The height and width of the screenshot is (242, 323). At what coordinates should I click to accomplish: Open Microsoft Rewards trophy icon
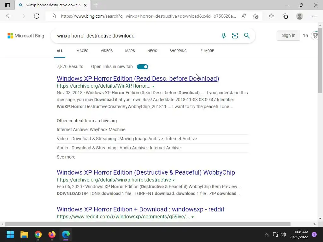[315, 36]
